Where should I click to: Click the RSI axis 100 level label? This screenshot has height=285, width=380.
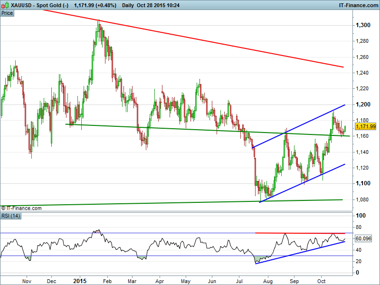361,216
